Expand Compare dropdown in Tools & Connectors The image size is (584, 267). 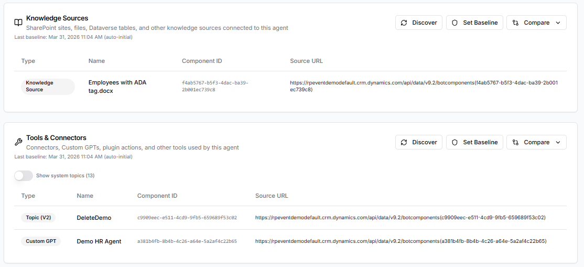coord(536,142)
